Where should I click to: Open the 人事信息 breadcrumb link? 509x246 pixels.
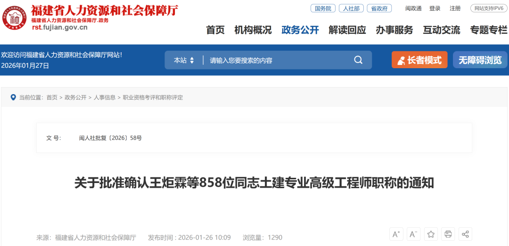(105, 97)
